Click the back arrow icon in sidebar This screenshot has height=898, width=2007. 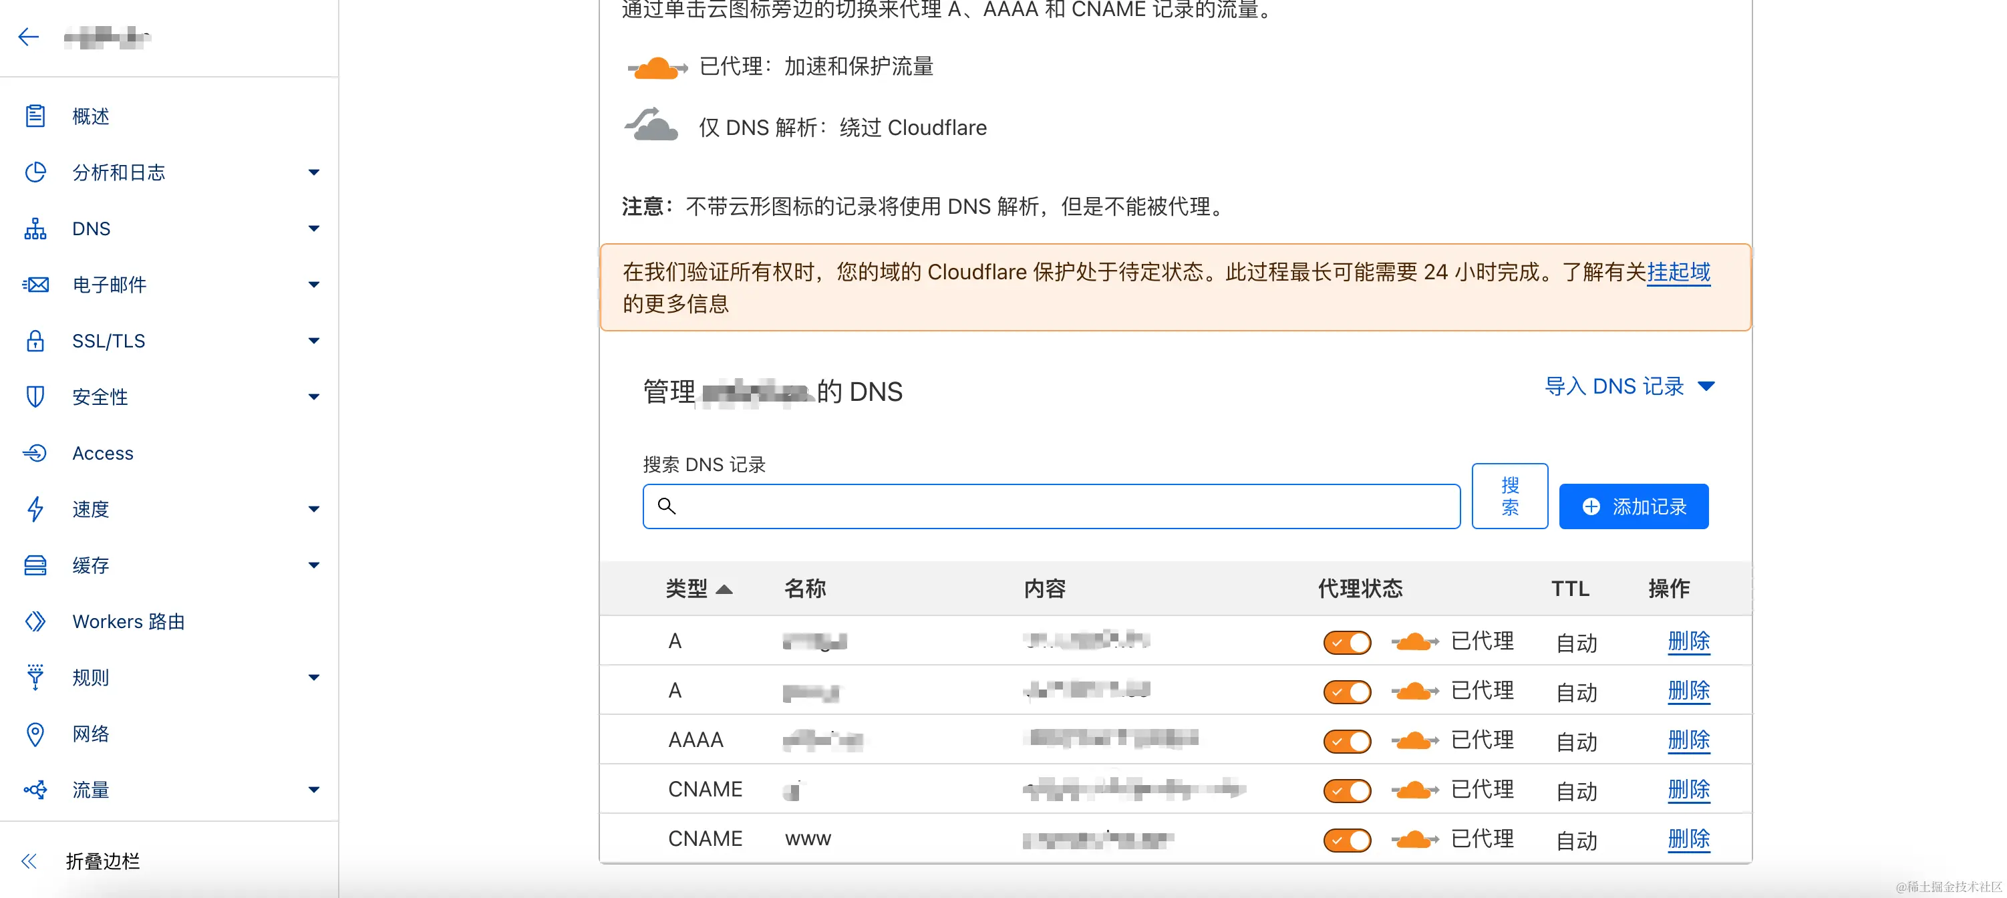pos(29,37)
